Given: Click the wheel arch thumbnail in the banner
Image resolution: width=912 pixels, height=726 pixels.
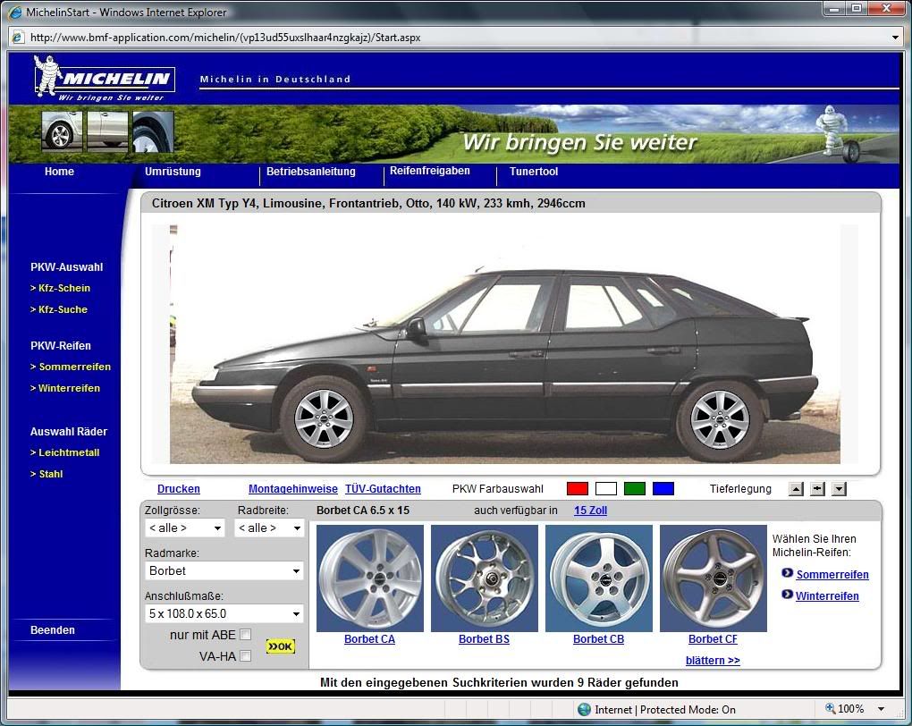Looking at the screenshot, I should point(153,131).
